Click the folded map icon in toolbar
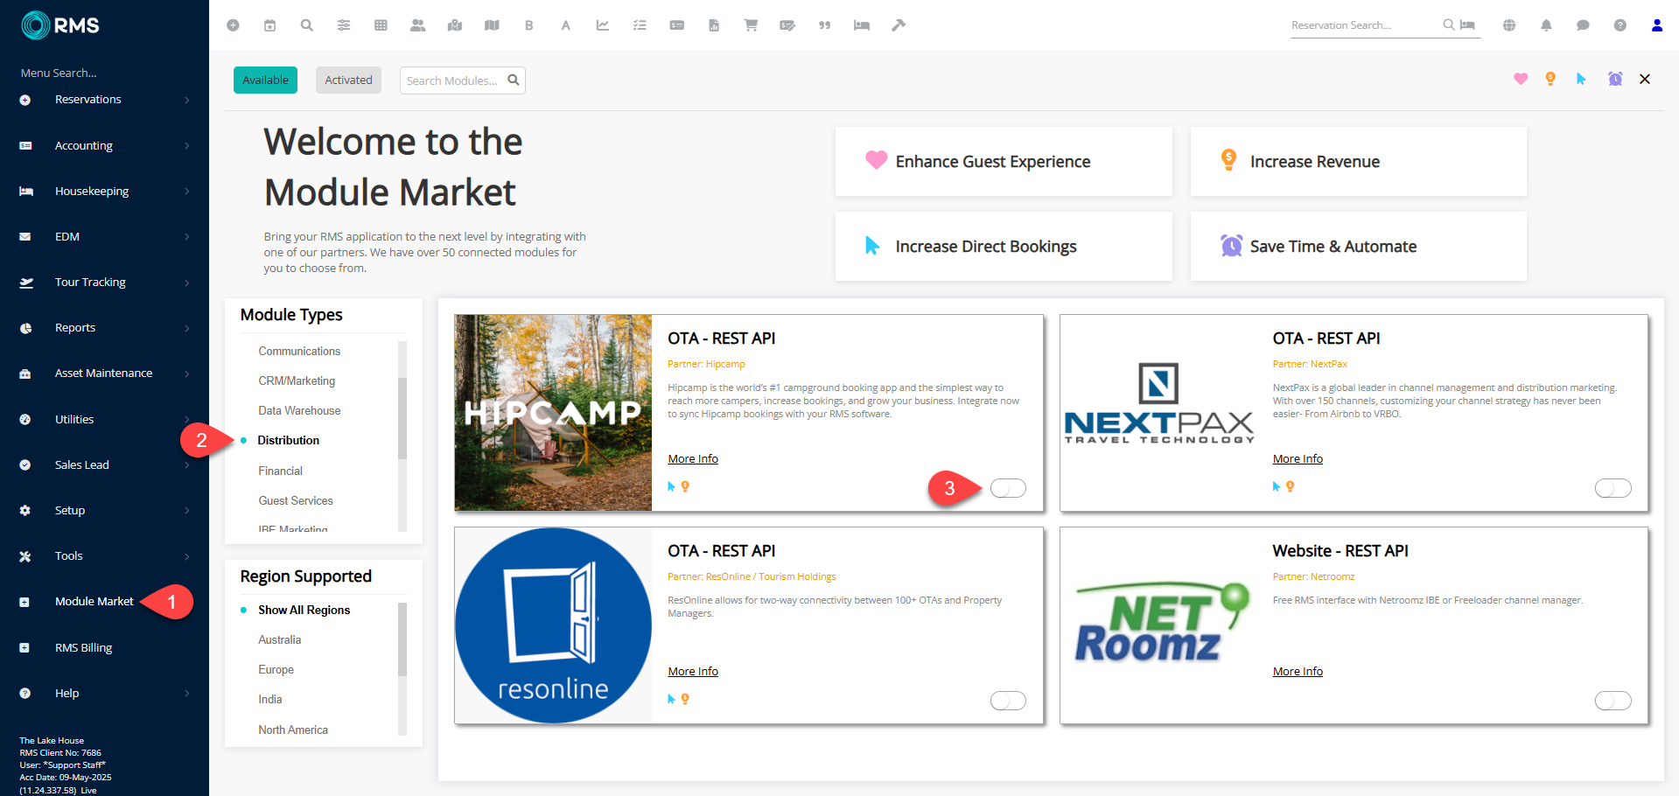 tap(492, 25)
